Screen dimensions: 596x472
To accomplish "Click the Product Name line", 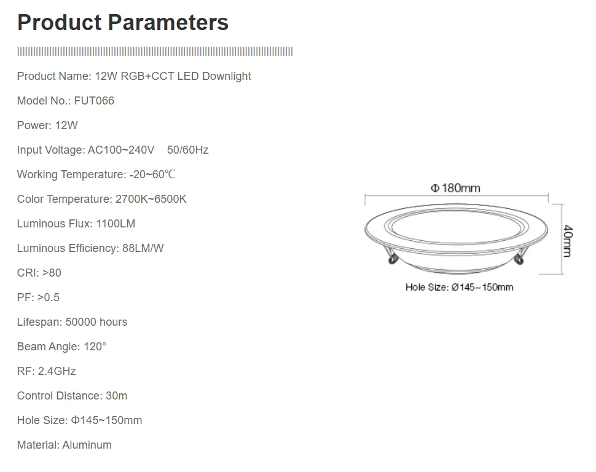I will [134, 76].
